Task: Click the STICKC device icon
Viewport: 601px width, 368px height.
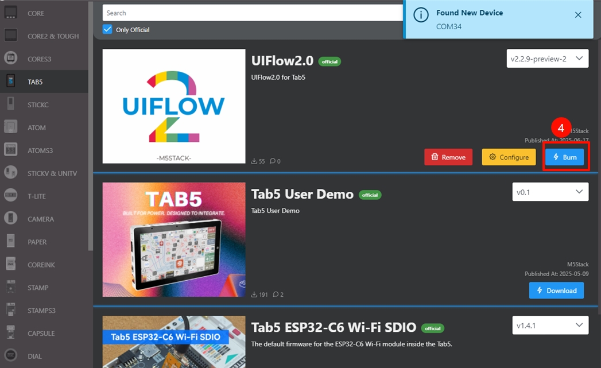Action: coord(11,104)
